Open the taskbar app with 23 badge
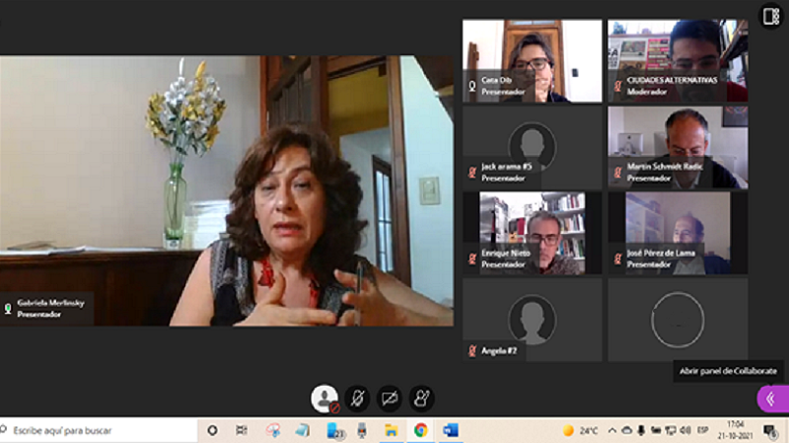789x443 pixels. pos(335,431)
